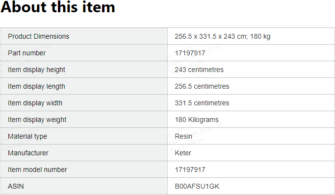Click the 180 Kilograms value
The image size is (335, 195).
pos(197,120)
